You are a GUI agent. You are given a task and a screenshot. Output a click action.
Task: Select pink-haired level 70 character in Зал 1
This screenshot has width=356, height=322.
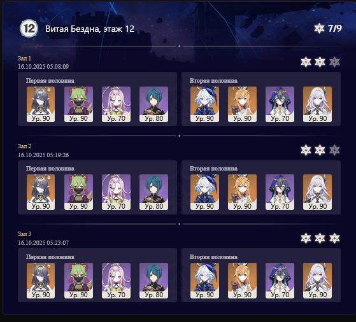coord(117,104)
